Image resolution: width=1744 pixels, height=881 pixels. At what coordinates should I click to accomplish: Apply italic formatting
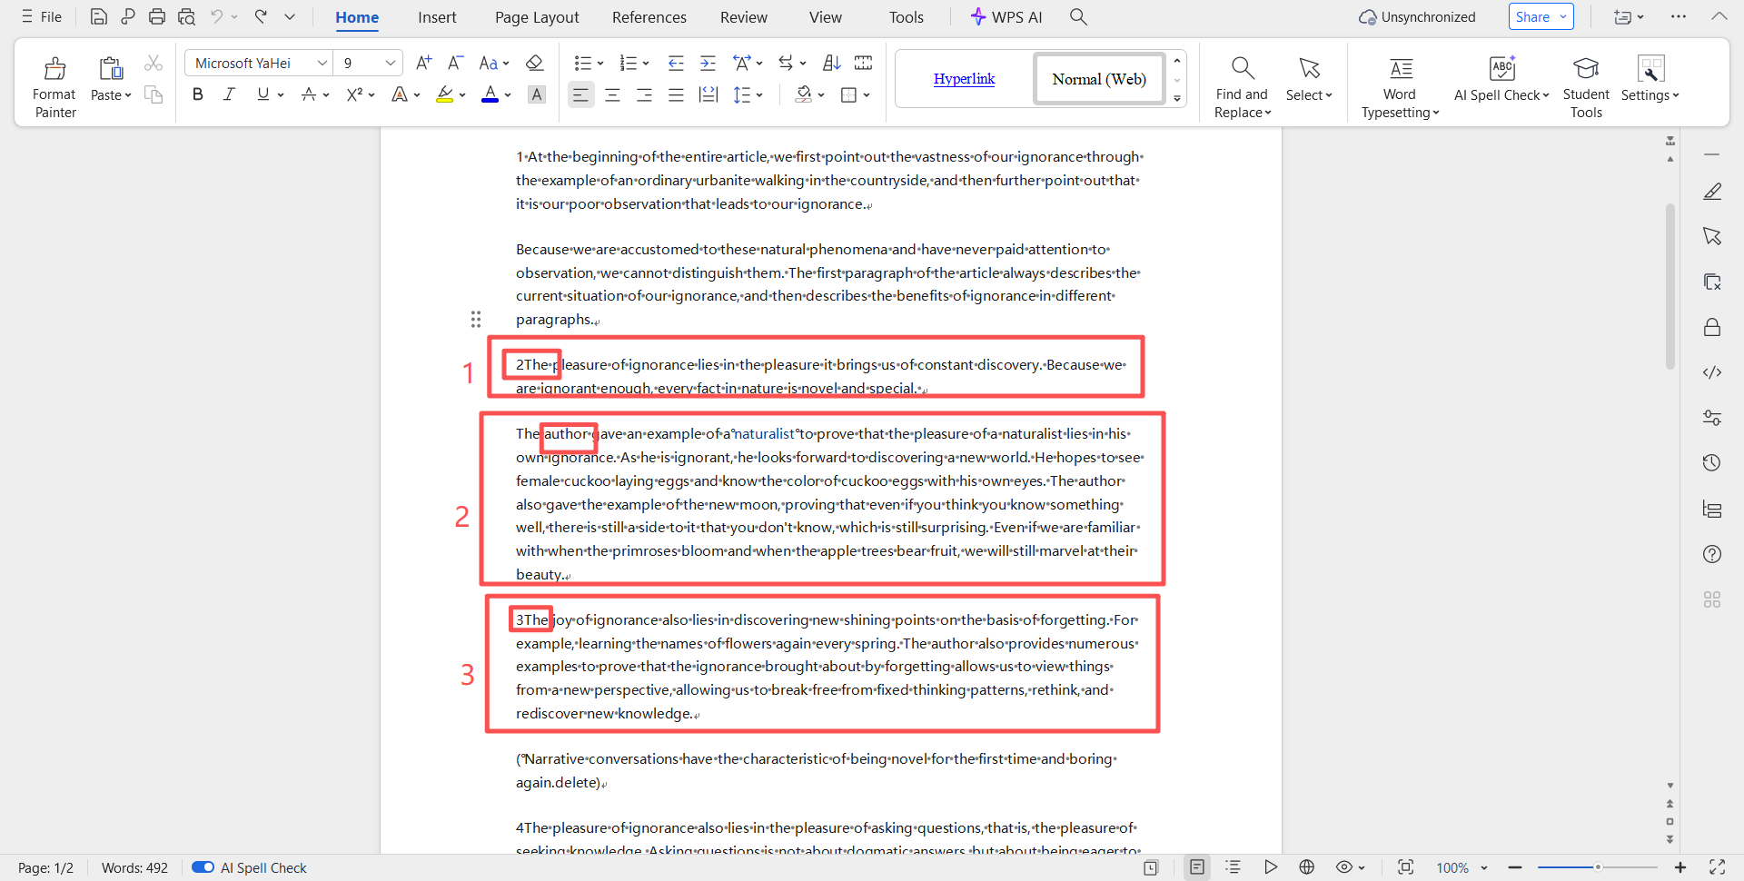coord(229,94)
